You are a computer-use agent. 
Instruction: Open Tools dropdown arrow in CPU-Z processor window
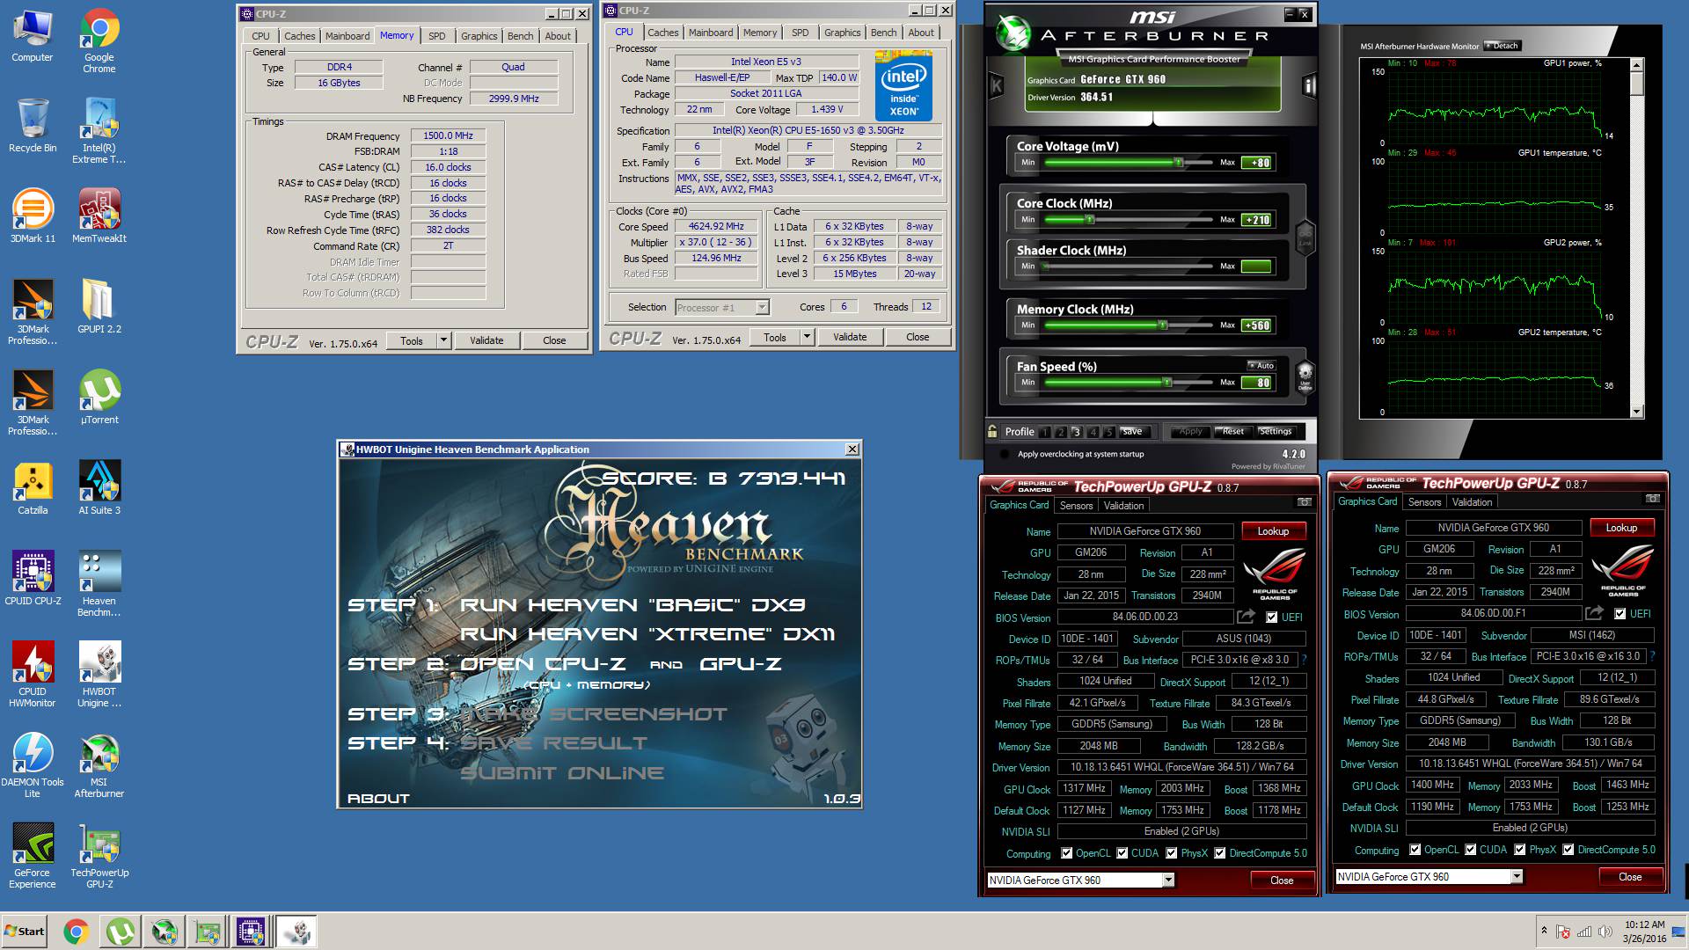coord(807,337)
